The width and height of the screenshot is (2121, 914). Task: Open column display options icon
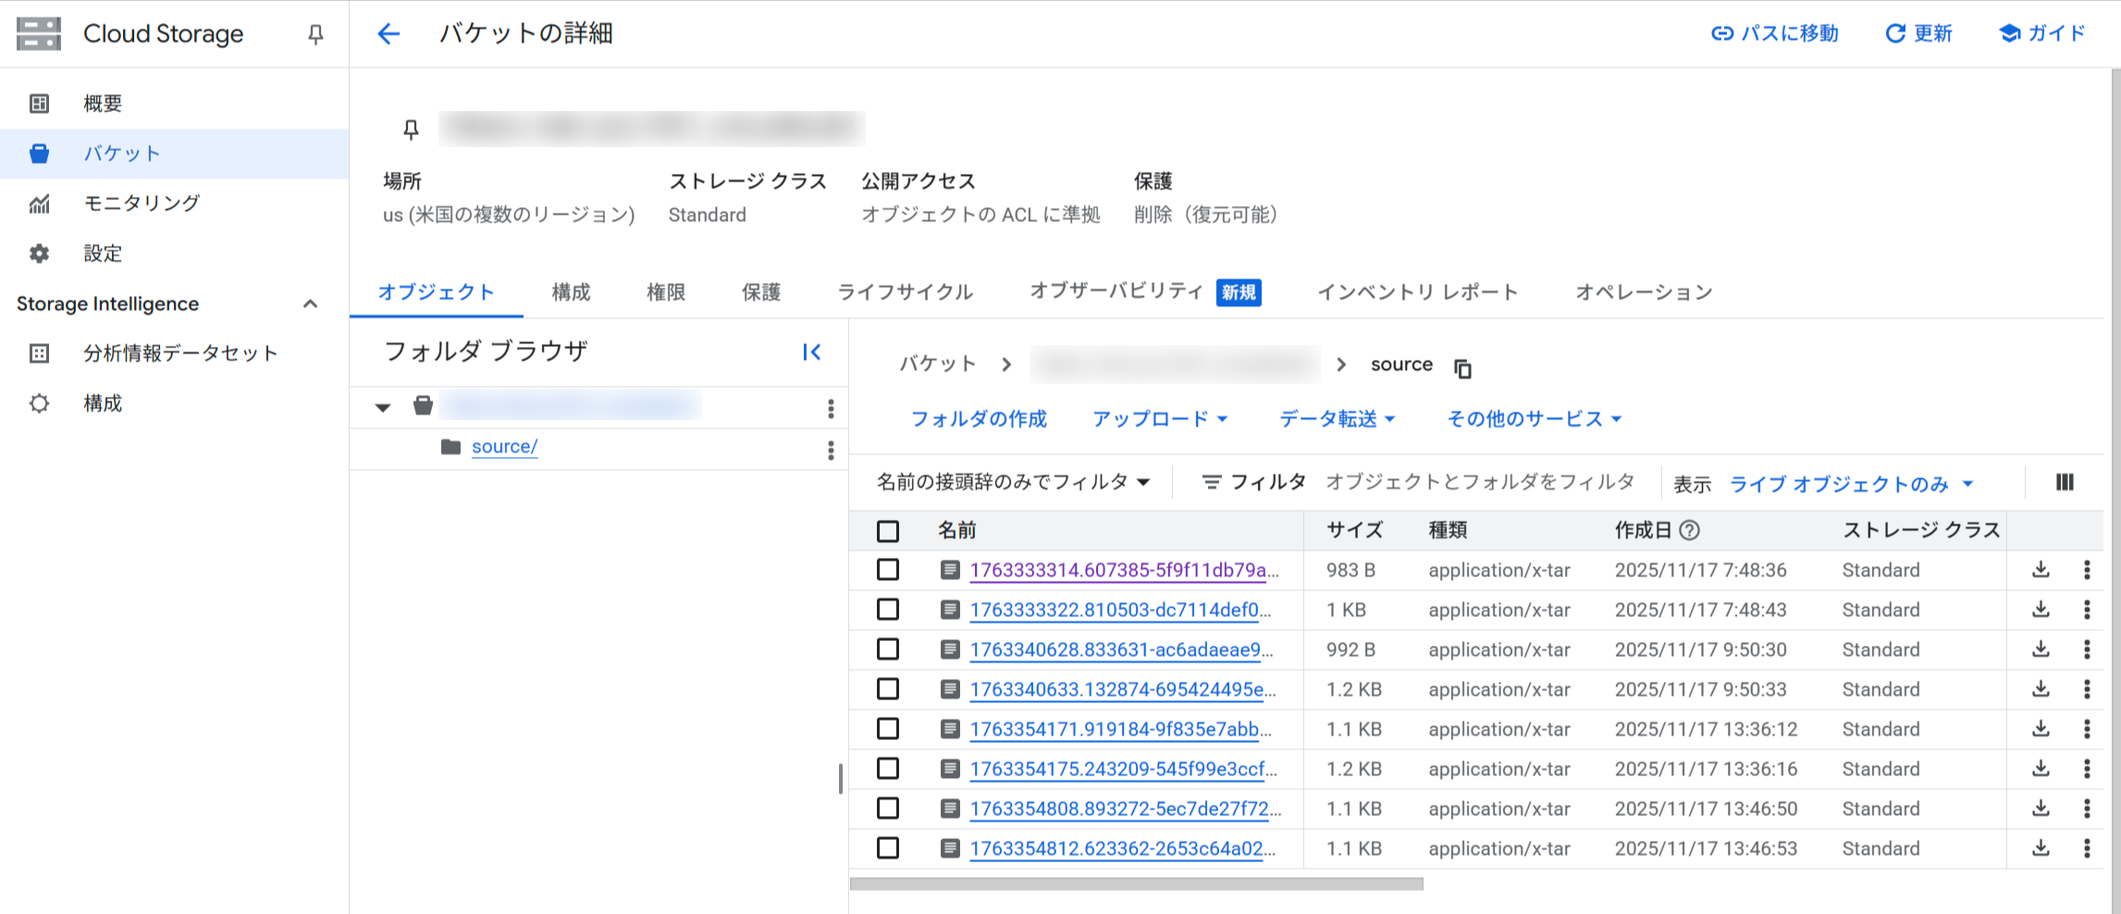coord(2066,482)
